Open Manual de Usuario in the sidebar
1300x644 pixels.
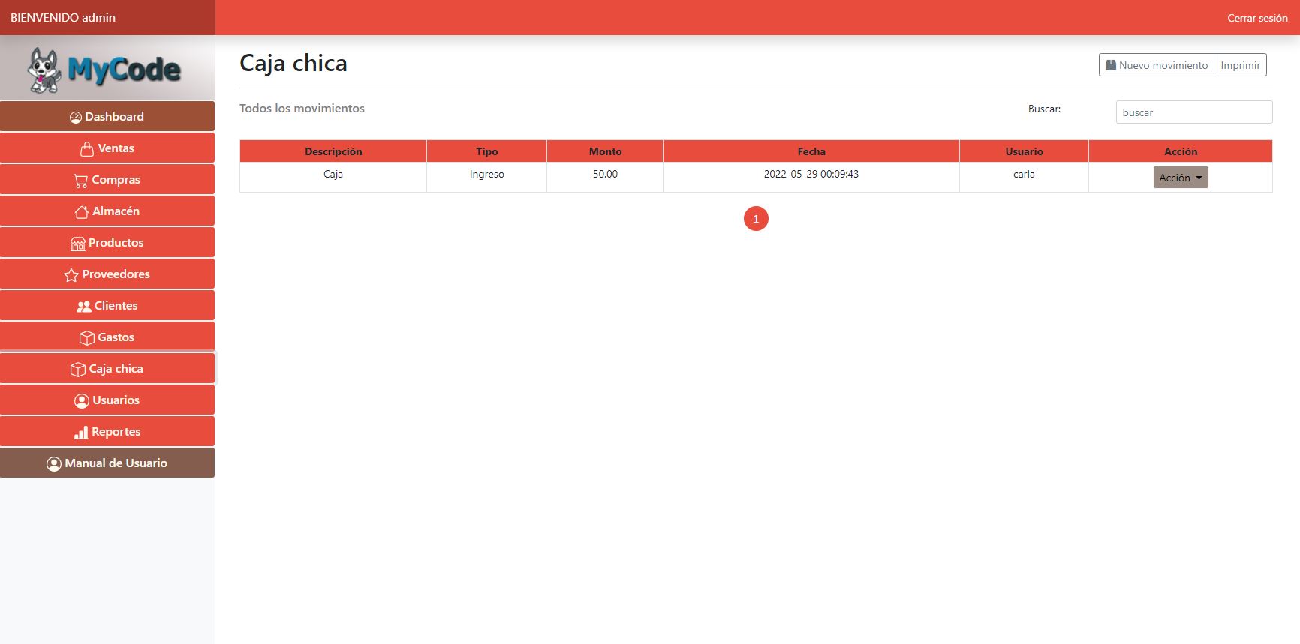click(107, 463)
